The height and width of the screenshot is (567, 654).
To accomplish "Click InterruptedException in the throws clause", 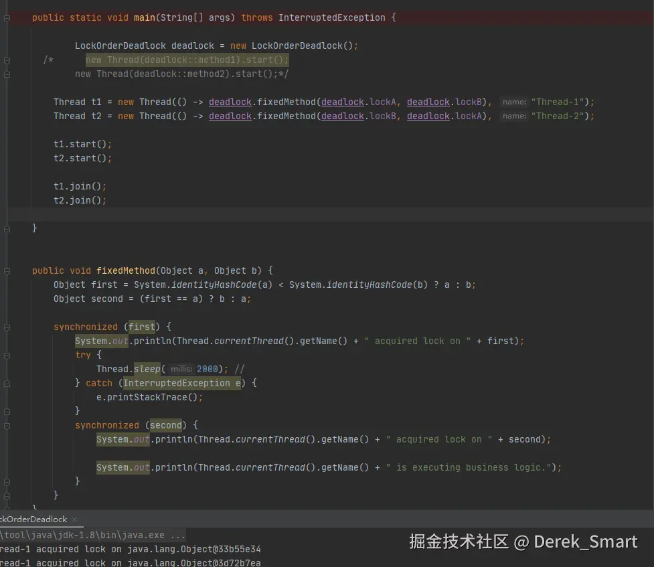I will pos(331,17).
